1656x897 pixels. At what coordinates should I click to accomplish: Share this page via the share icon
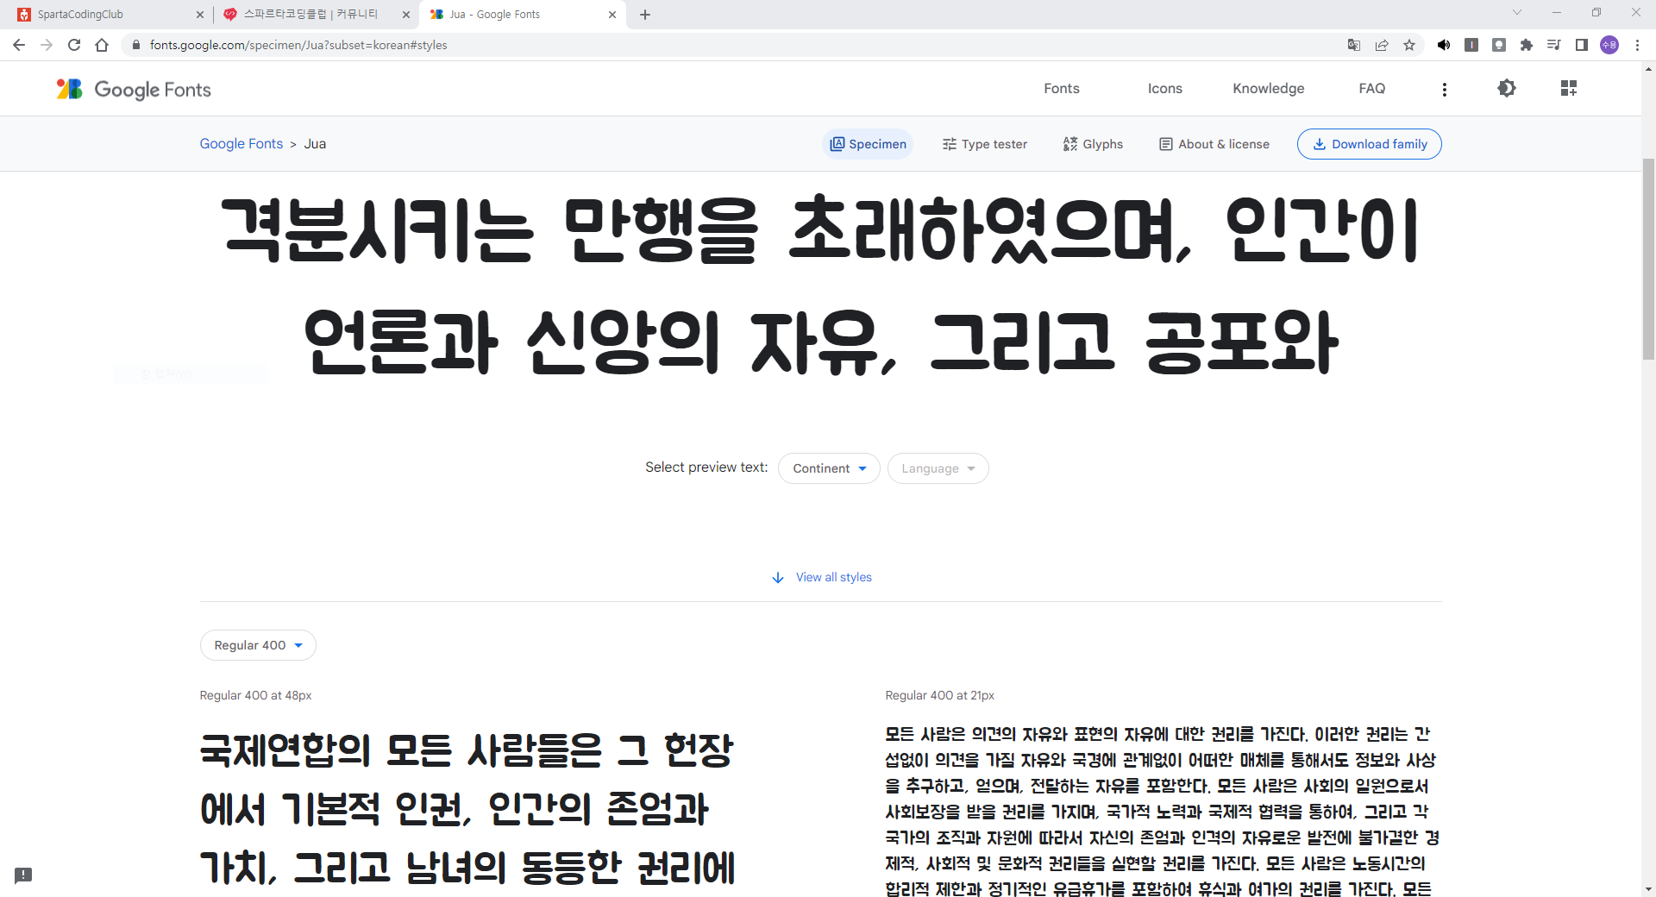(1382, 45)
